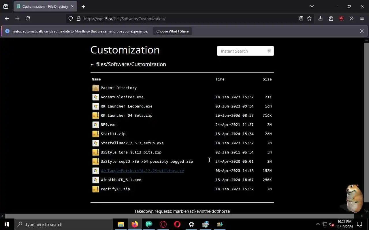Download RK_Launcher_04_Beta.zip

(x=127, y=115)
